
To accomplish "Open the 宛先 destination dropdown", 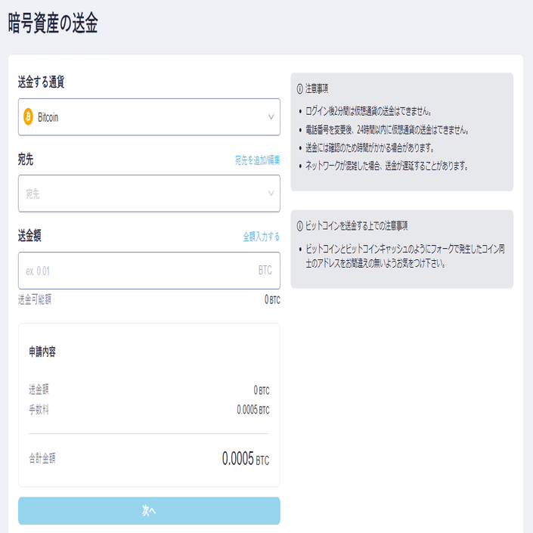I will [x=149, y=194].
